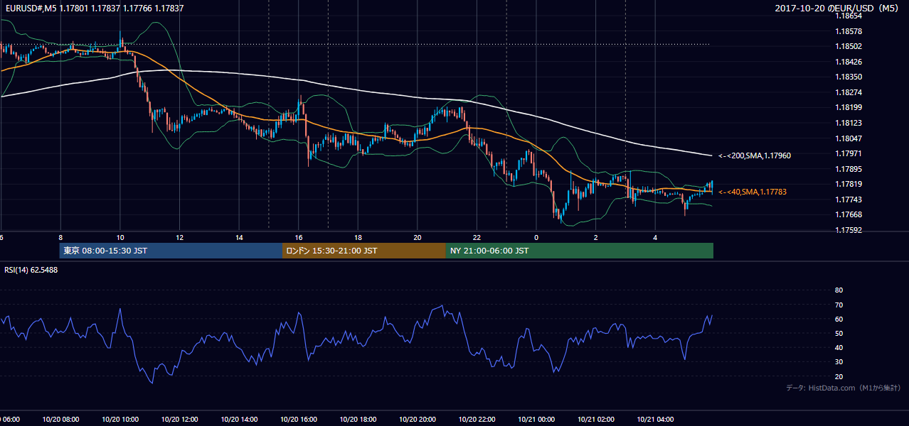Click price level 1.17592 on axis

pyautogui.click(x=848, y=231)
